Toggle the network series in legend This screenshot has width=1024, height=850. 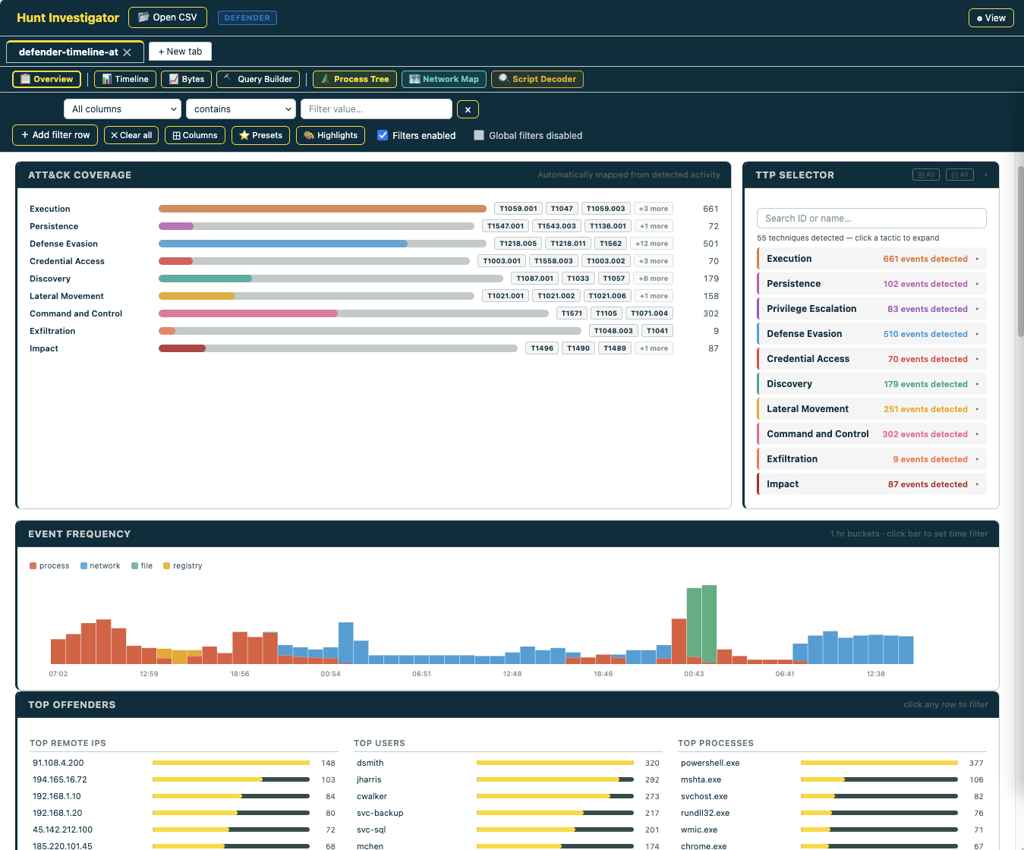[x=100, y=565]
